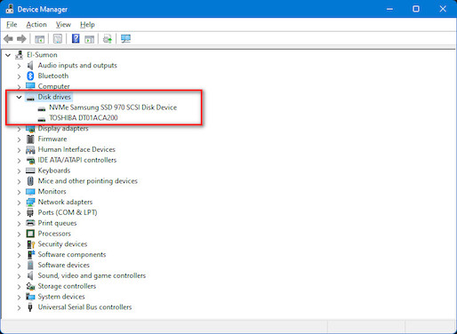Click the Forward arrow toolbar icon
Image resolution: width=457 pixels, height=334 pixels.
pos(21,39)
